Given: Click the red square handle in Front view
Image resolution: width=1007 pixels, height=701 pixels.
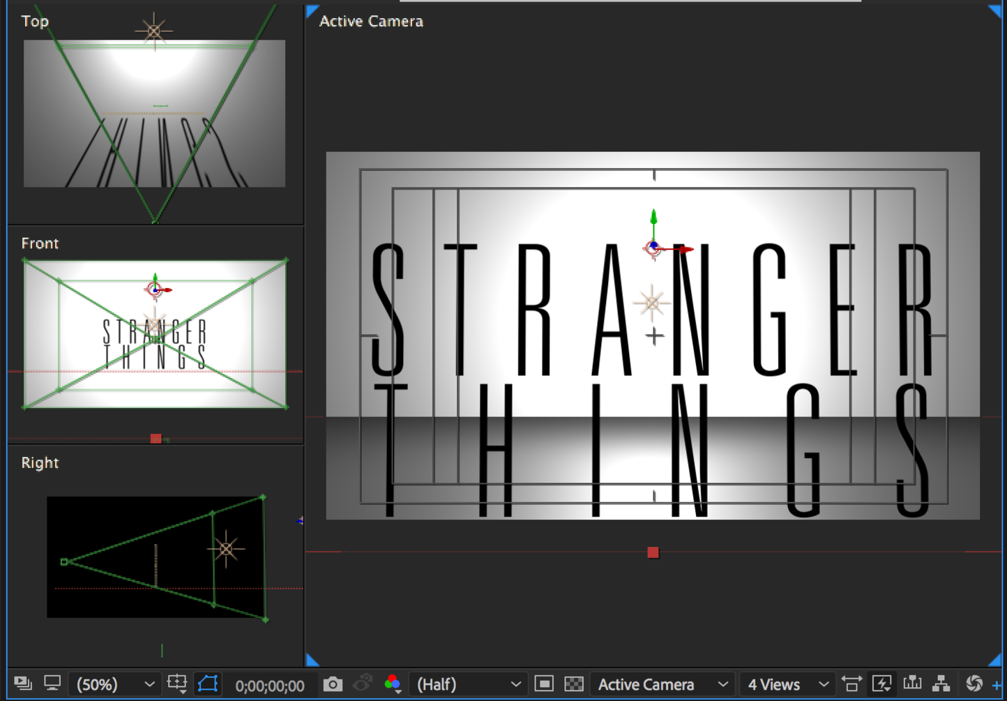Looking at the screenshot, I should 156,439.
